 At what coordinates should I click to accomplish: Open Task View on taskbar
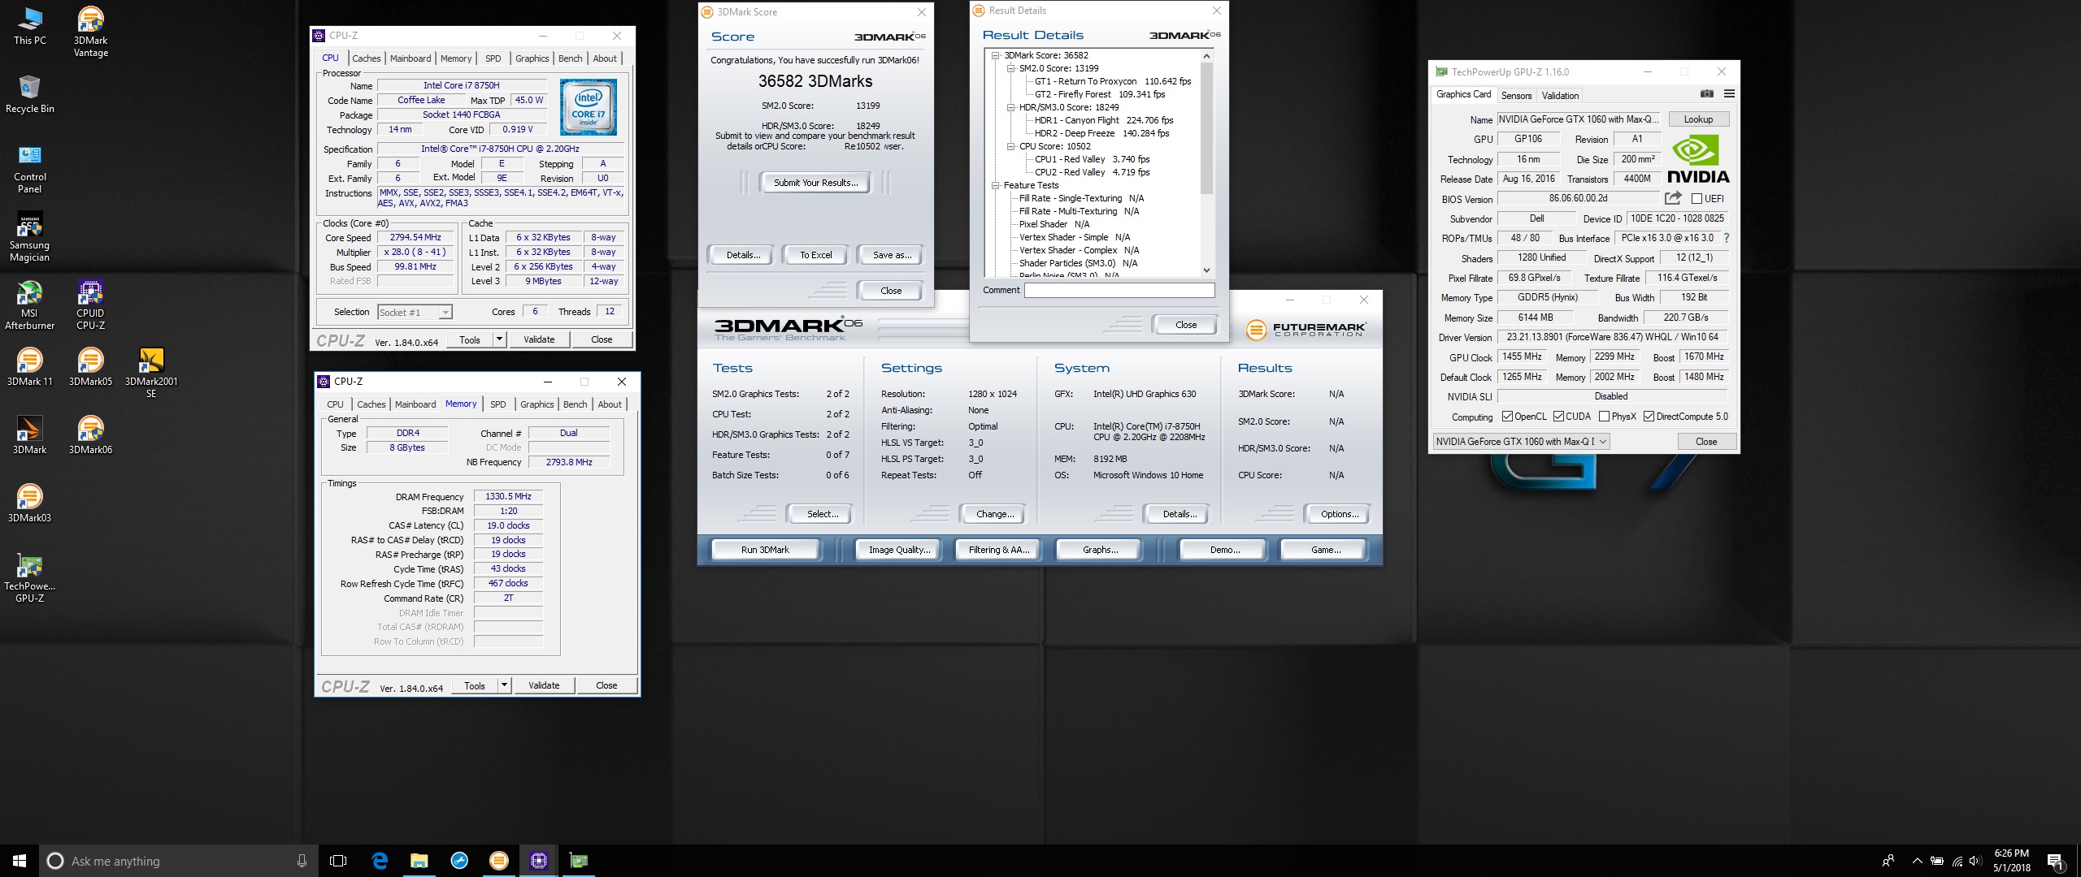338,861
